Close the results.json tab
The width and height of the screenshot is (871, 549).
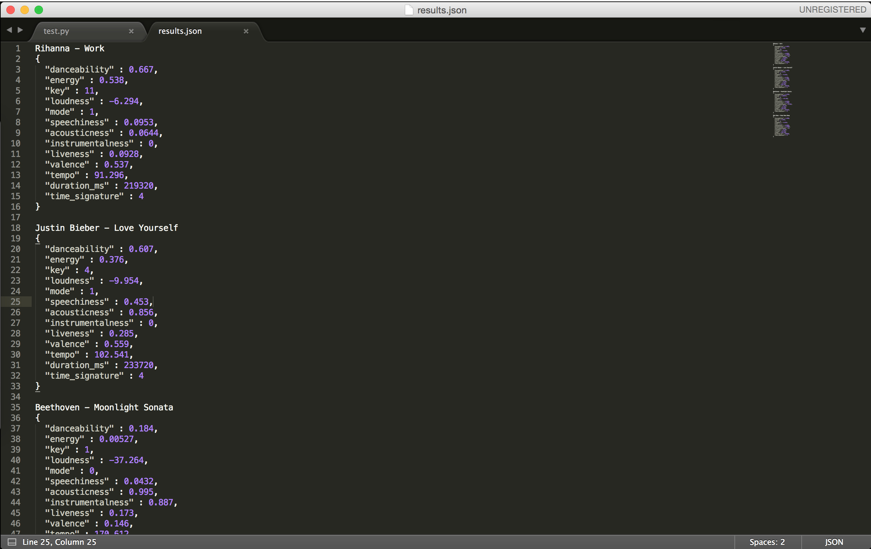pos(246,31)
